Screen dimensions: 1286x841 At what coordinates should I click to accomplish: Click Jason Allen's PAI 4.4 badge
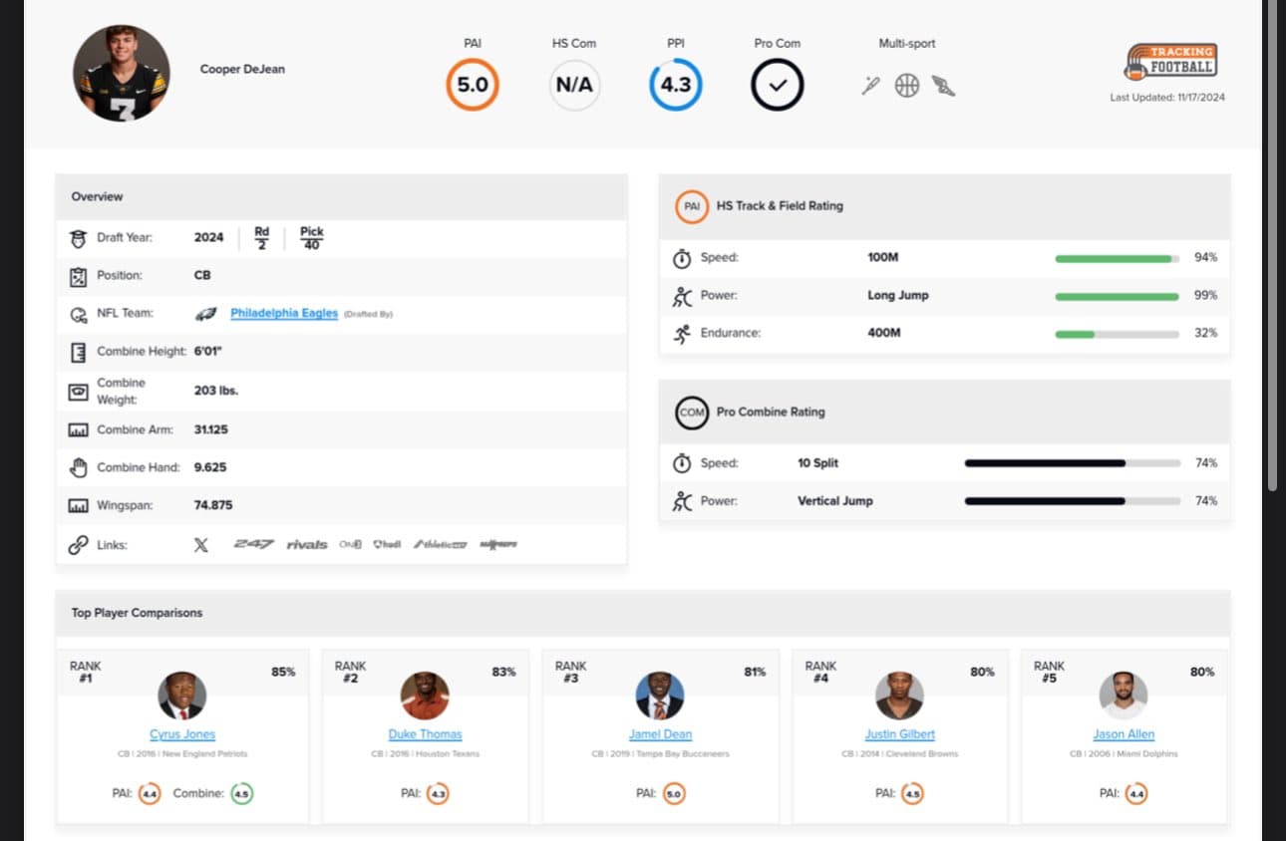point(1136,794)
